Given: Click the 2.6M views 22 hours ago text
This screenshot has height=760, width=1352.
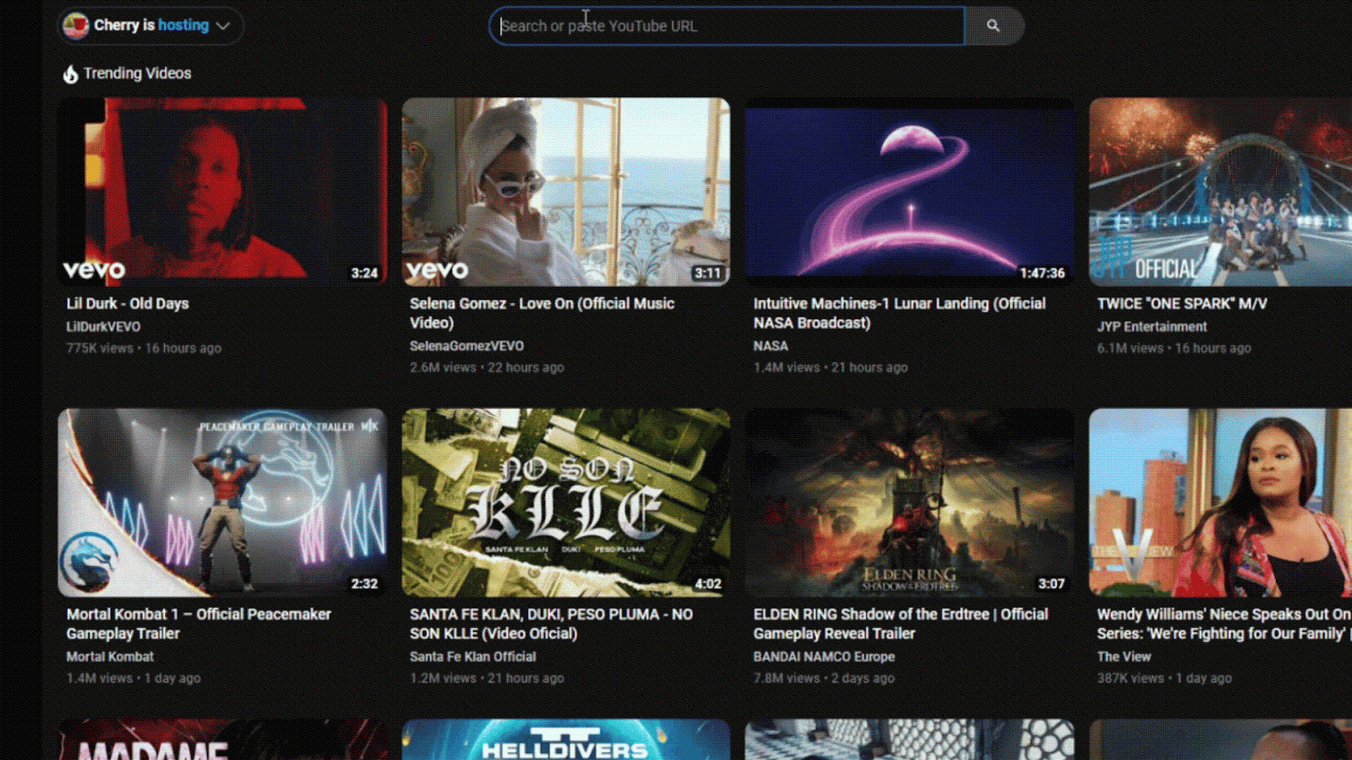Looking at the screenshot, I should click(487, 367).
